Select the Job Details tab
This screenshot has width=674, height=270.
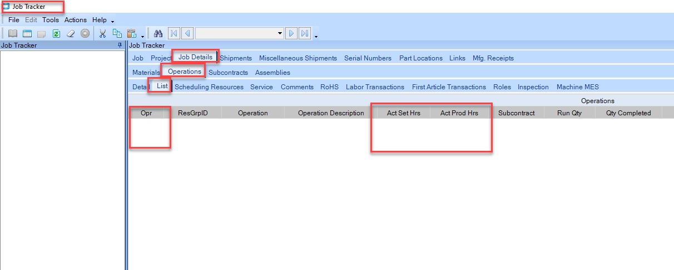pos(195,57)
